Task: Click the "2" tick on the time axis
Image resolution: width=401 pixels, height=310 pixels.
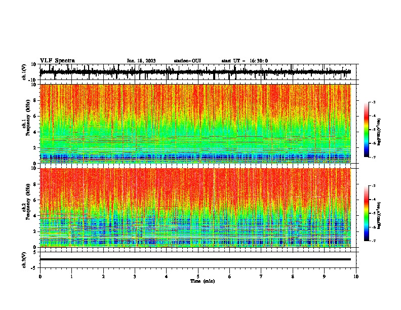Action: (103, 277)
